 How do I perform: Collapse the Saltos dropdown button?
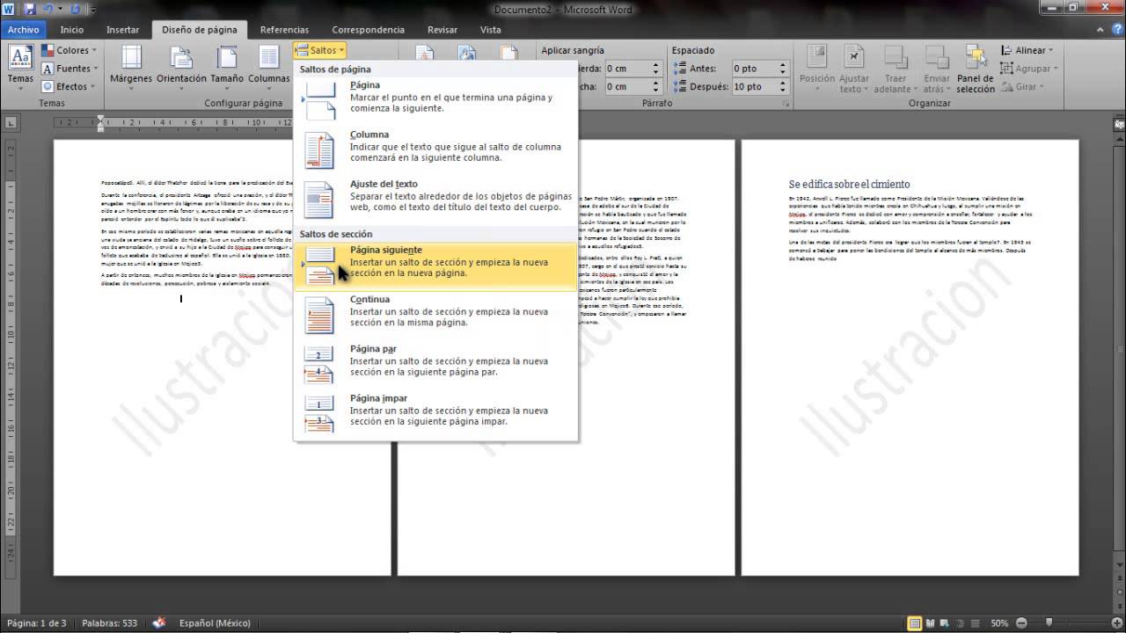click(320, 50)
